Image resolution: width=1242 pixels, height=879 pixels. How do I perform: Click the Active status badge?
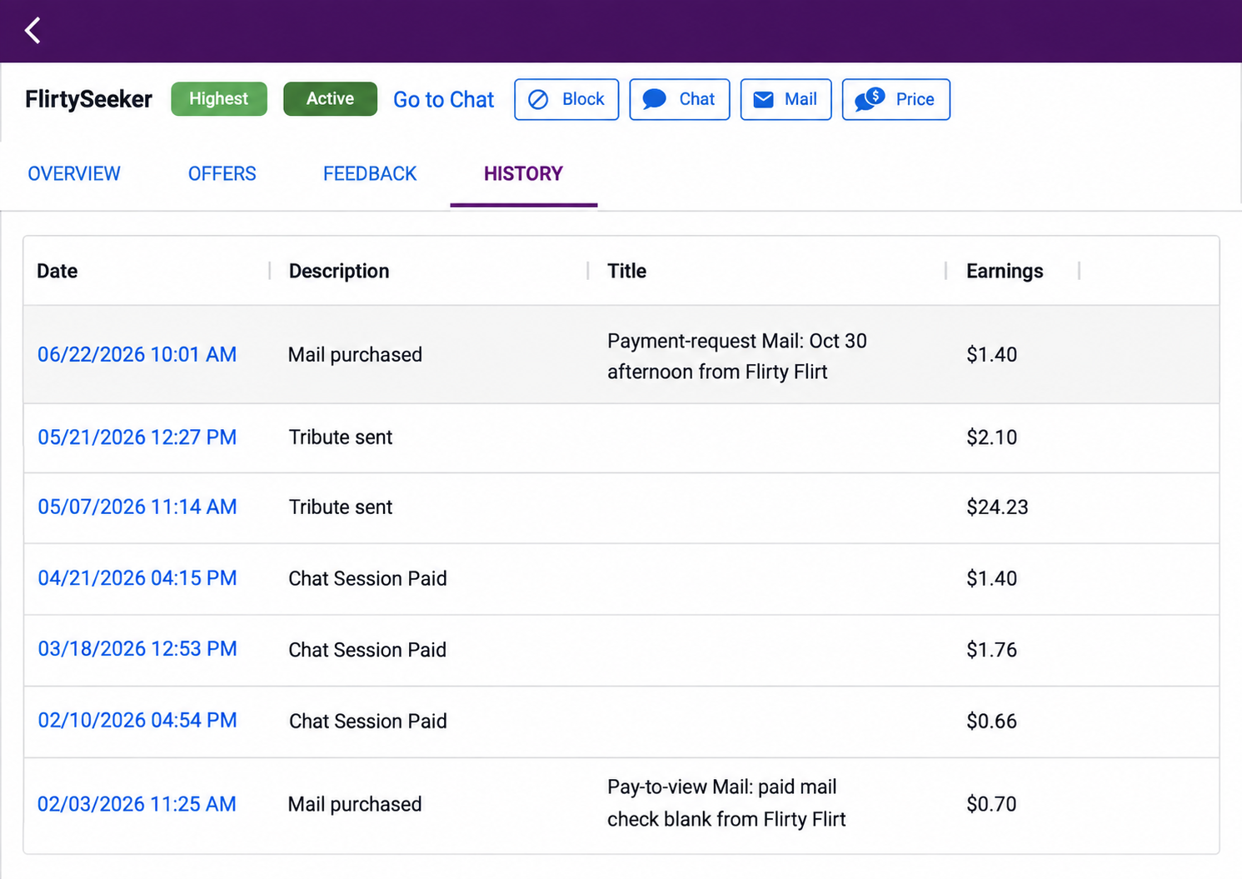[x=330, y=98]
